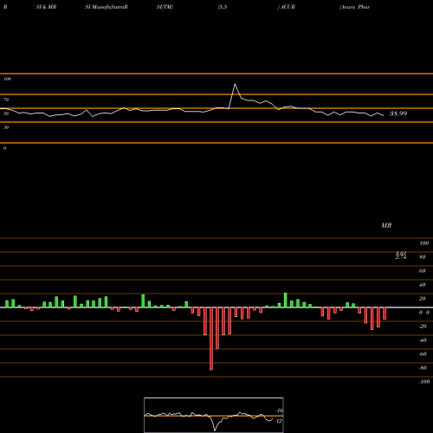Click the 'SI MunafaSutraR' header text

[x=107, y=7]
